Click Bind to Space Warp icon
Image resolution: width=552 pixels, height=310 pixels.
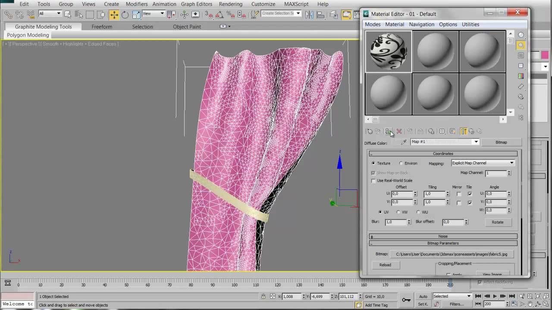tap(30, 15)
